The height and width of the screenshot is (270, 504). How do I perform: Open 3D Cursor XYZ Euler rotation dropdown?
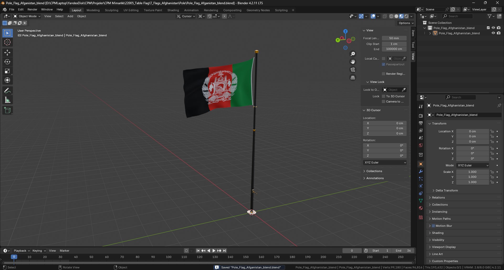pos(385,162)
